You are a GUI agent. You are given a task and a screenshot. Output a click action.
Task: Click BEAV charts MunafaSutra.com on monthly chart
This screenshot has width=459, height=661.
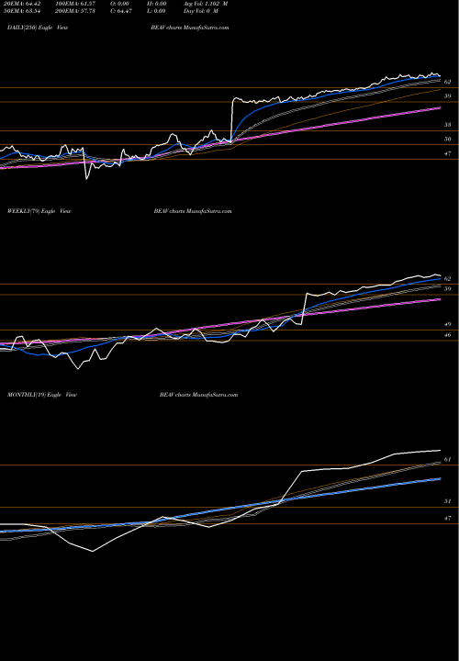click(x=198, y=395)
